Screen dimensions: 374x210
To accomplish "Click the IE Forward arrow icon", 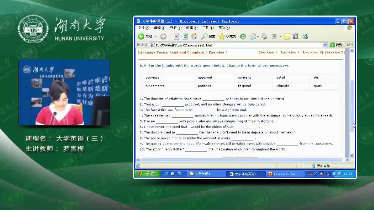I will 163,36.
